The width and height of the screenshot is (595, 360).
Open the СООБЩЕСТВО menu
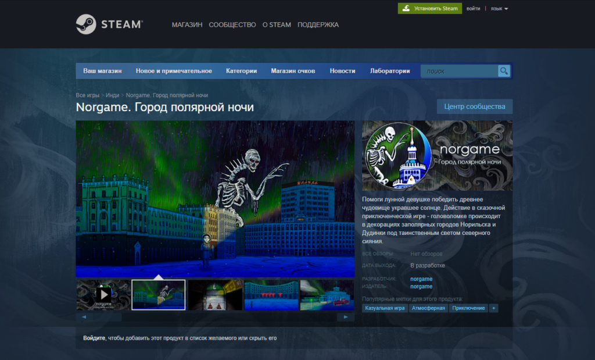pyautogui.click(x=232, y=24)
